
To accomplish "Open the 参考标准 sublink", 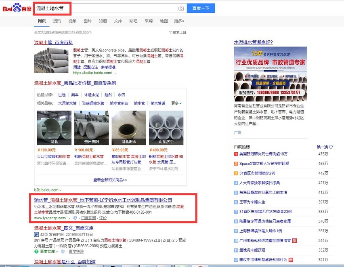I will click(108, 67).
